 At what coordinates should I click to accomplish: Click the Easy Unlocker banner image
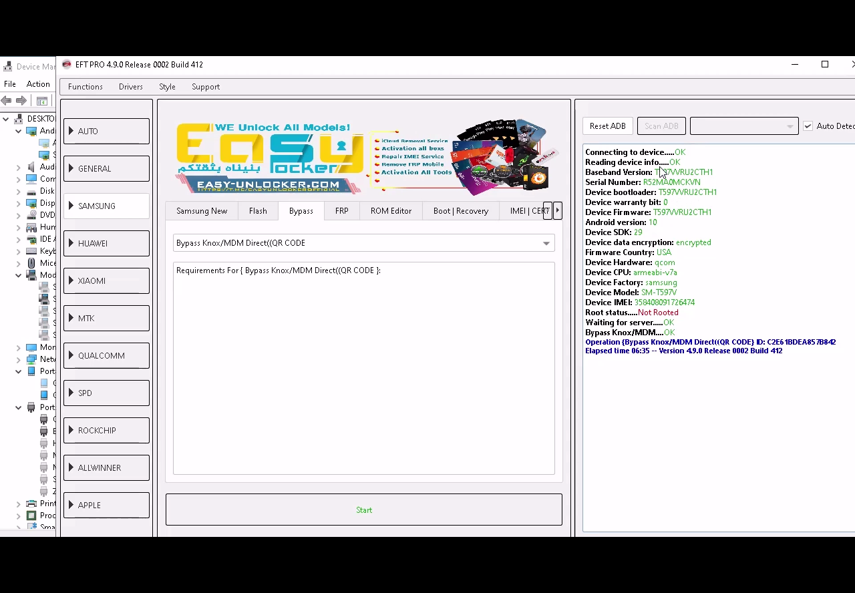coord(363,158)
